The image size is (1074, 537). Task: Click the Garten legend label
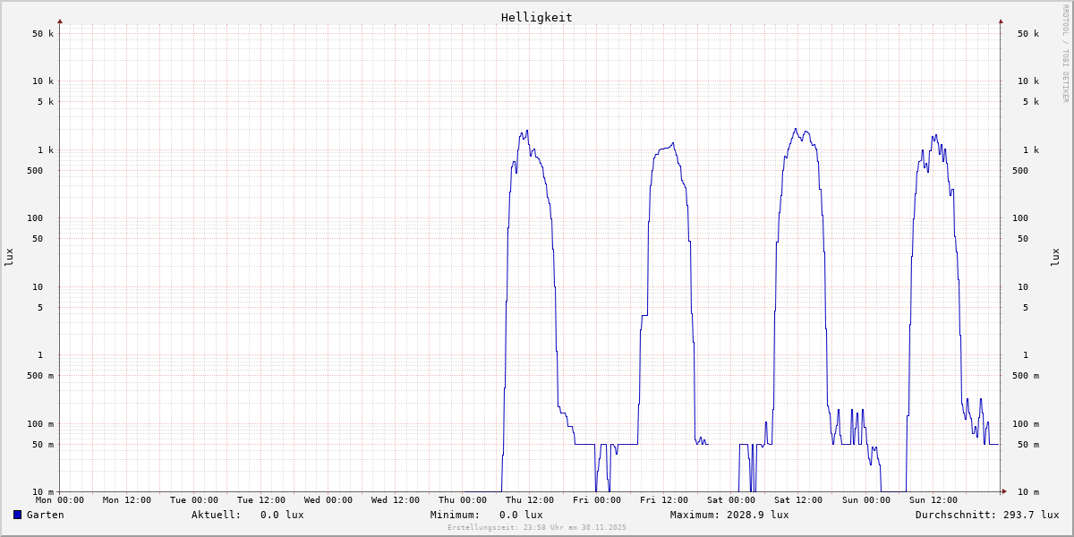pyautogui.click(x=45, y=515)
